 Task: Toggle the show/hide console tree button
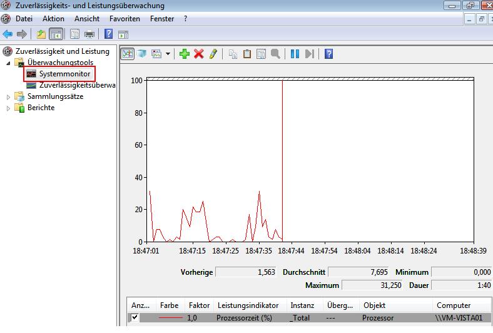pyautogui.click(x=56, y=34)
